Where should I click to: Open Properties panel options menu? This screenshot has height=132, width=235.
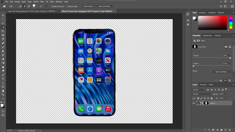(233, 35)
